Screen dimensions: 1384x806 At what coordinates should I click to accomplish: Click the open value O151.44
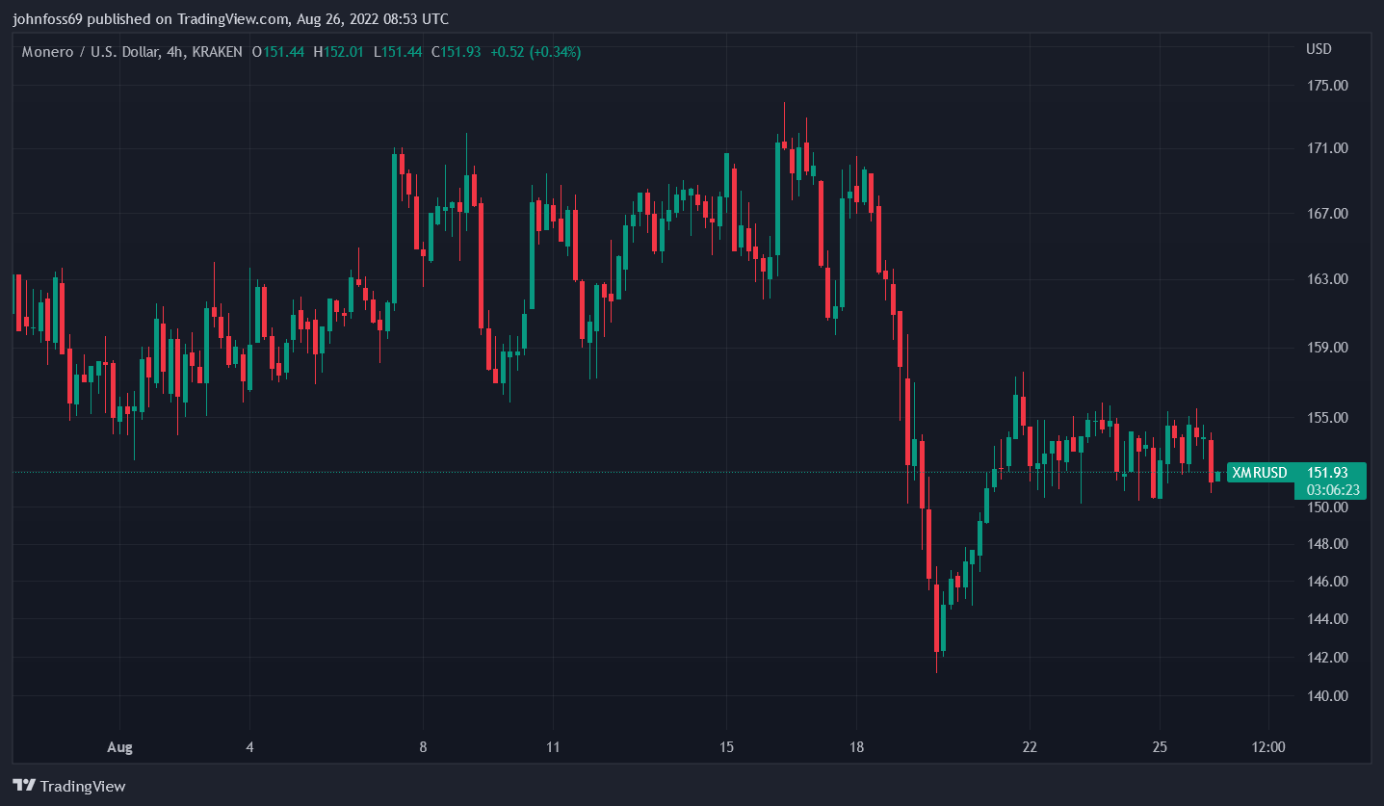tap(277, 52)
